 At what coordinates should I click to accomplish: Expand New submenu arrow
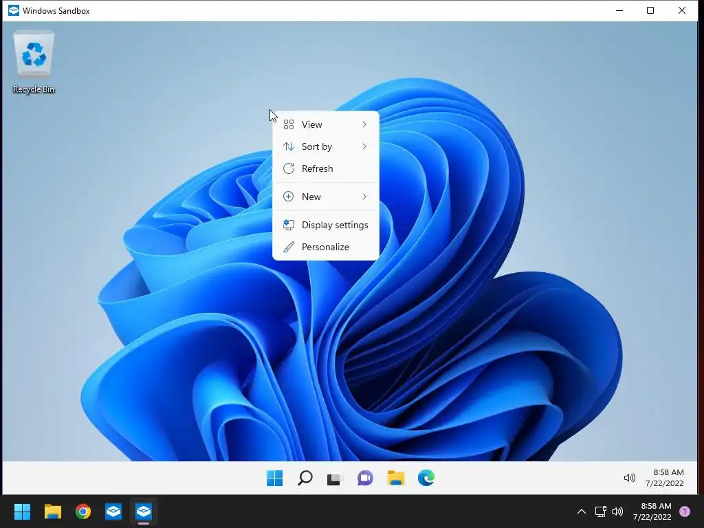[364, 197]
